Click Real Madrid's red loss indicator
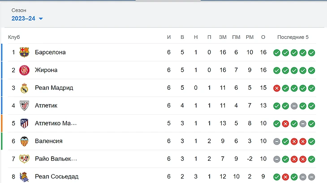The height and width of the screenshot is (183, 327). (x=277, y=88)
